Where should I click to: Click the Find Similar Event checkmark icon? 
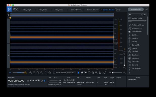[x=105, y=73]
